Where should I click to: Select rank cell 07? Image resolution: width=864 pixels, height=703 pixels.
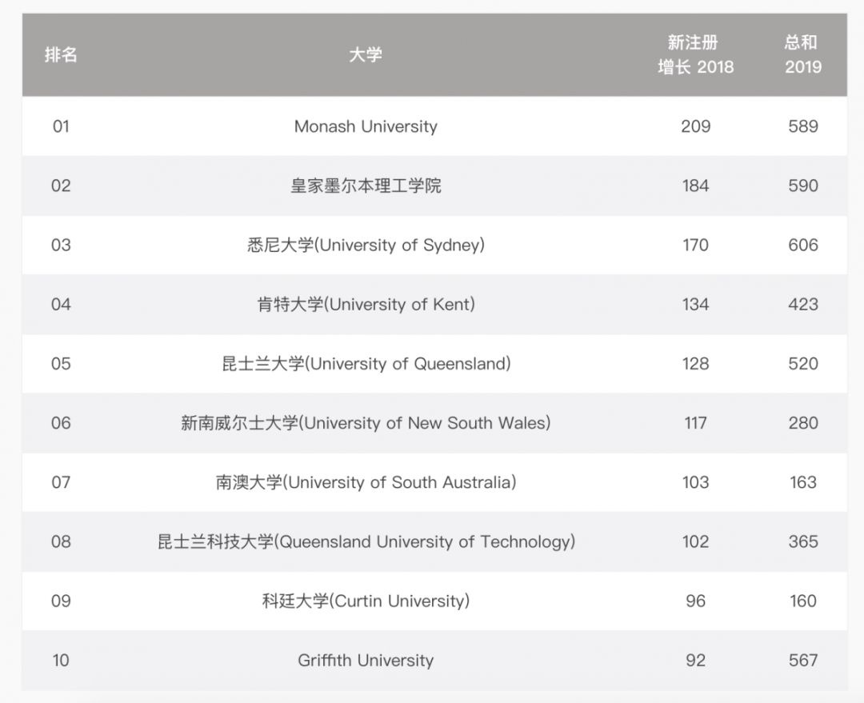[61, 482]
